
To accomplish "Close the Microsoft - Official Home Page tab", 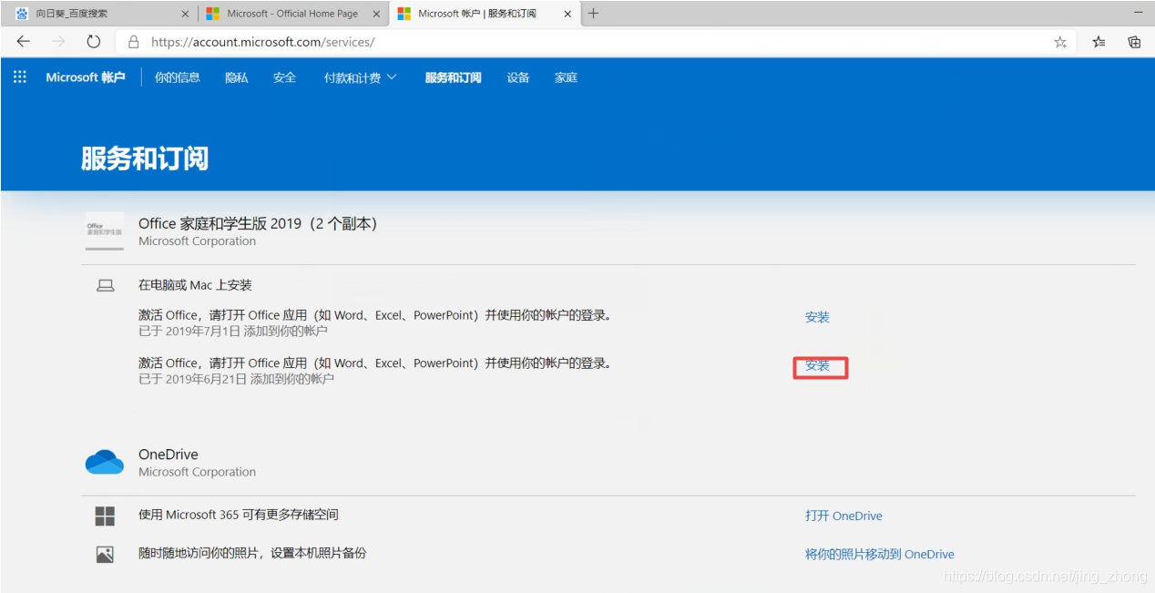I will 376,14.
